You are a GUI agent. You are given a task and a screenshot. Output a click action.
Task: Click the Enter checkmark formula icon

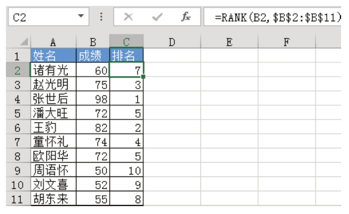[x=158, y=18]
